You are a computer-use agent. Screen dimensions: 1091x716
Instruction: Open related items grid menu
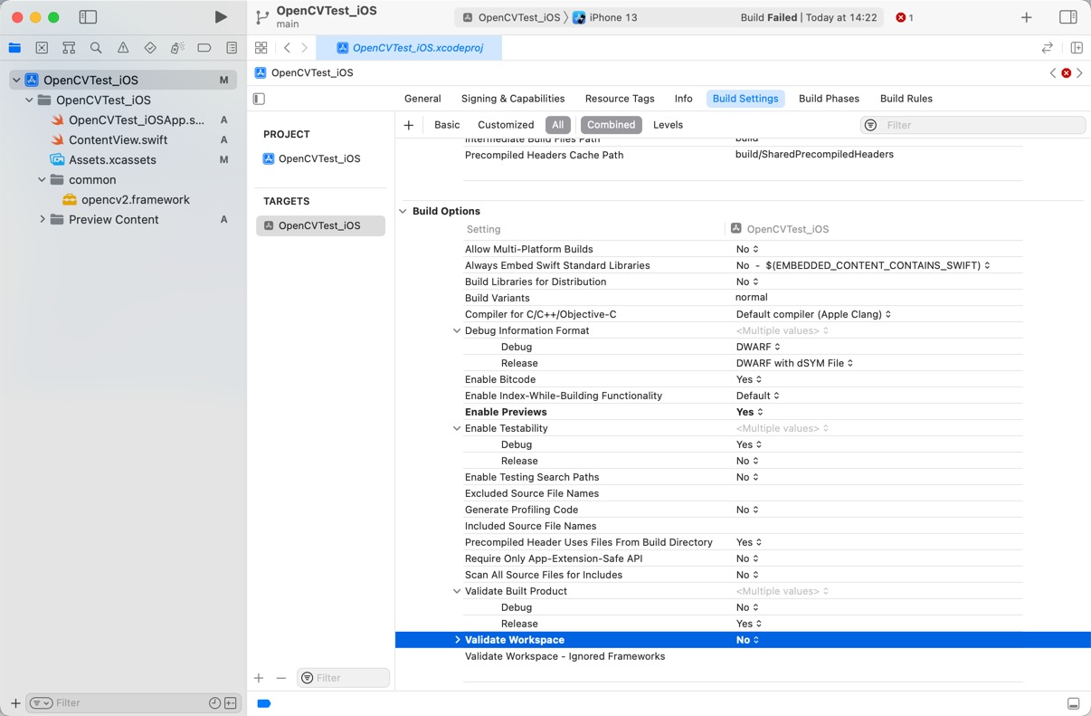261,48
